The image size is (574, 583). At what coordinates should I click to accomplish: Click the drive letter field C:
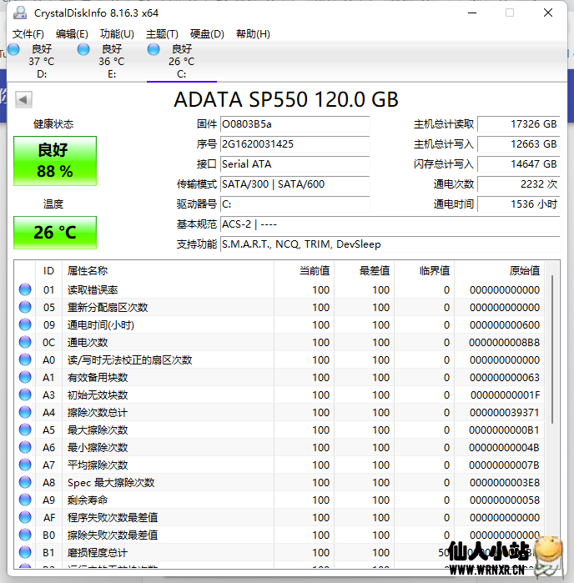[295, 204]
